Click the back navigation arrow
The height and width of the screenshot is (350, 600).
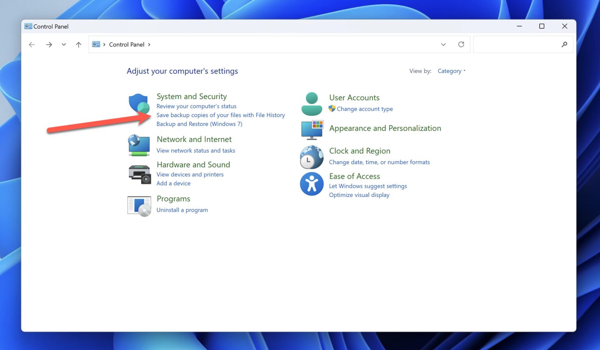32,44
